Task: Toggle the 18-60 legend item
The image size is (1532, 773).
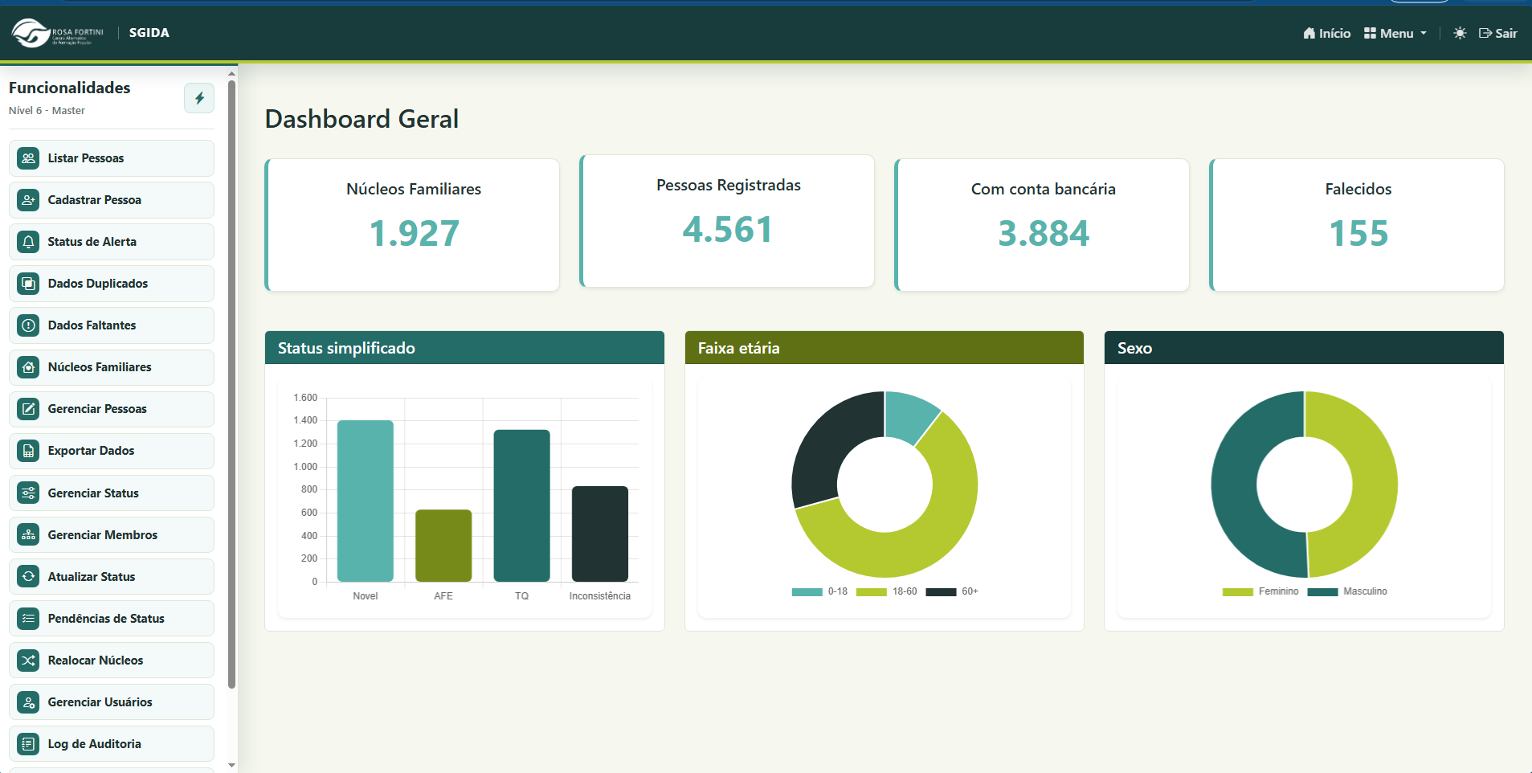Action: 887,591
